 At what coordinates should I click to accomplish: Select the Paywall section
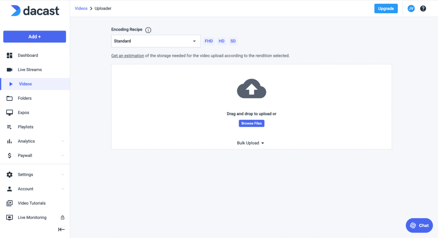click(25, 155)
